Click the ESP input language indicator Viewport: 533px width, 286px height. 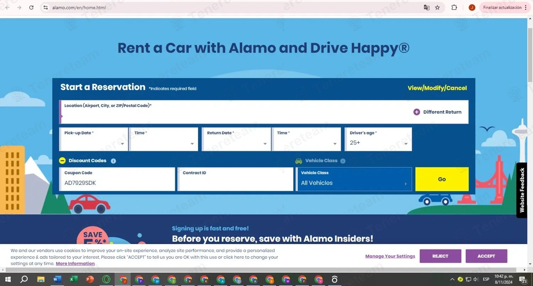(486, 279)
